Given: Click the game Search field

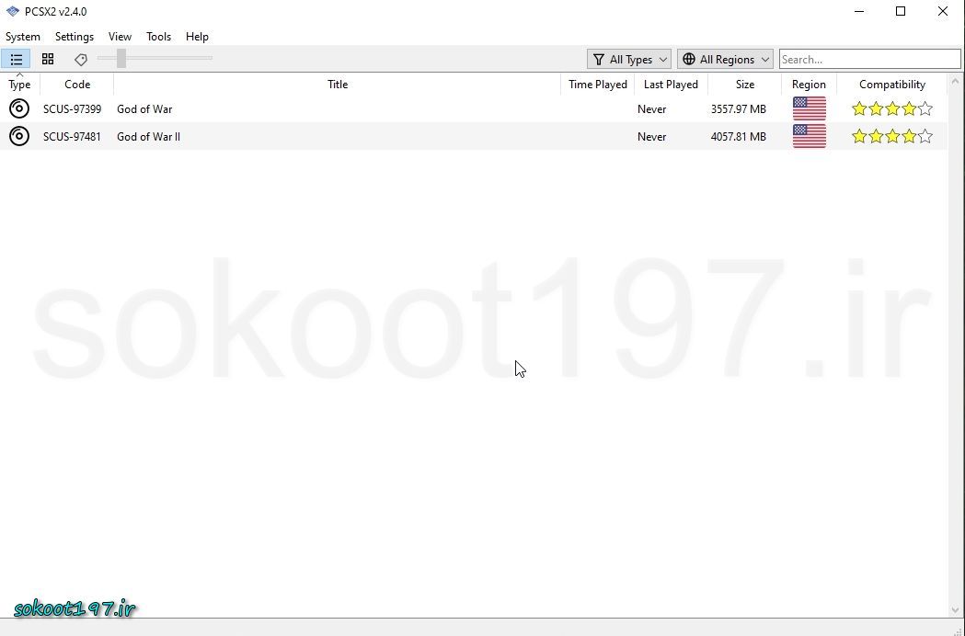Looking at the screenshot, I should pos(868,59).
